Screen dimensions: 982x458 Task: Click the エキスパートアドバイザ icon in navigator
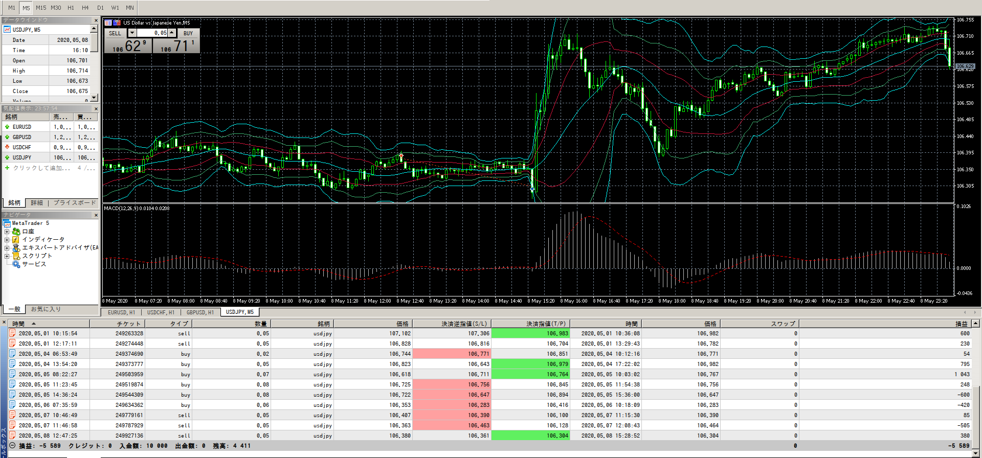tap(16, 248)
